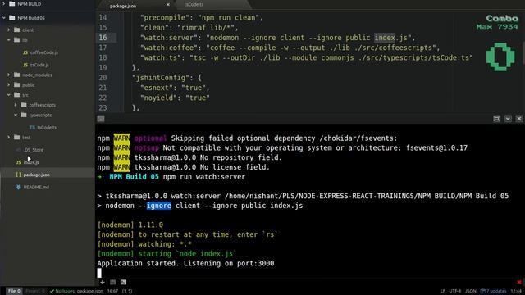The height and width of the screenshot is (295, 525).
Task: Change UTF-8 file encoding
Action: [x=455, y=291]
